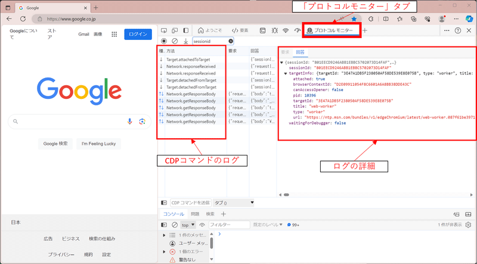Switch to the 回答 detail tab

301,52
